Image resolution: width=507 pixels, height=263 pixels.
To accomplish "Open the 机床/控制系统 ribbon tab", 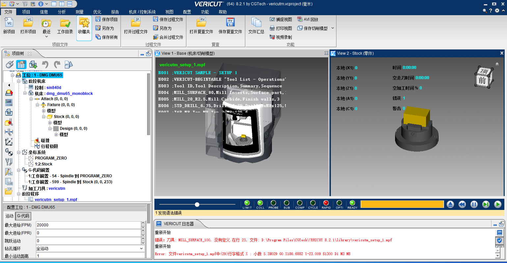I will tap(142, 12).
